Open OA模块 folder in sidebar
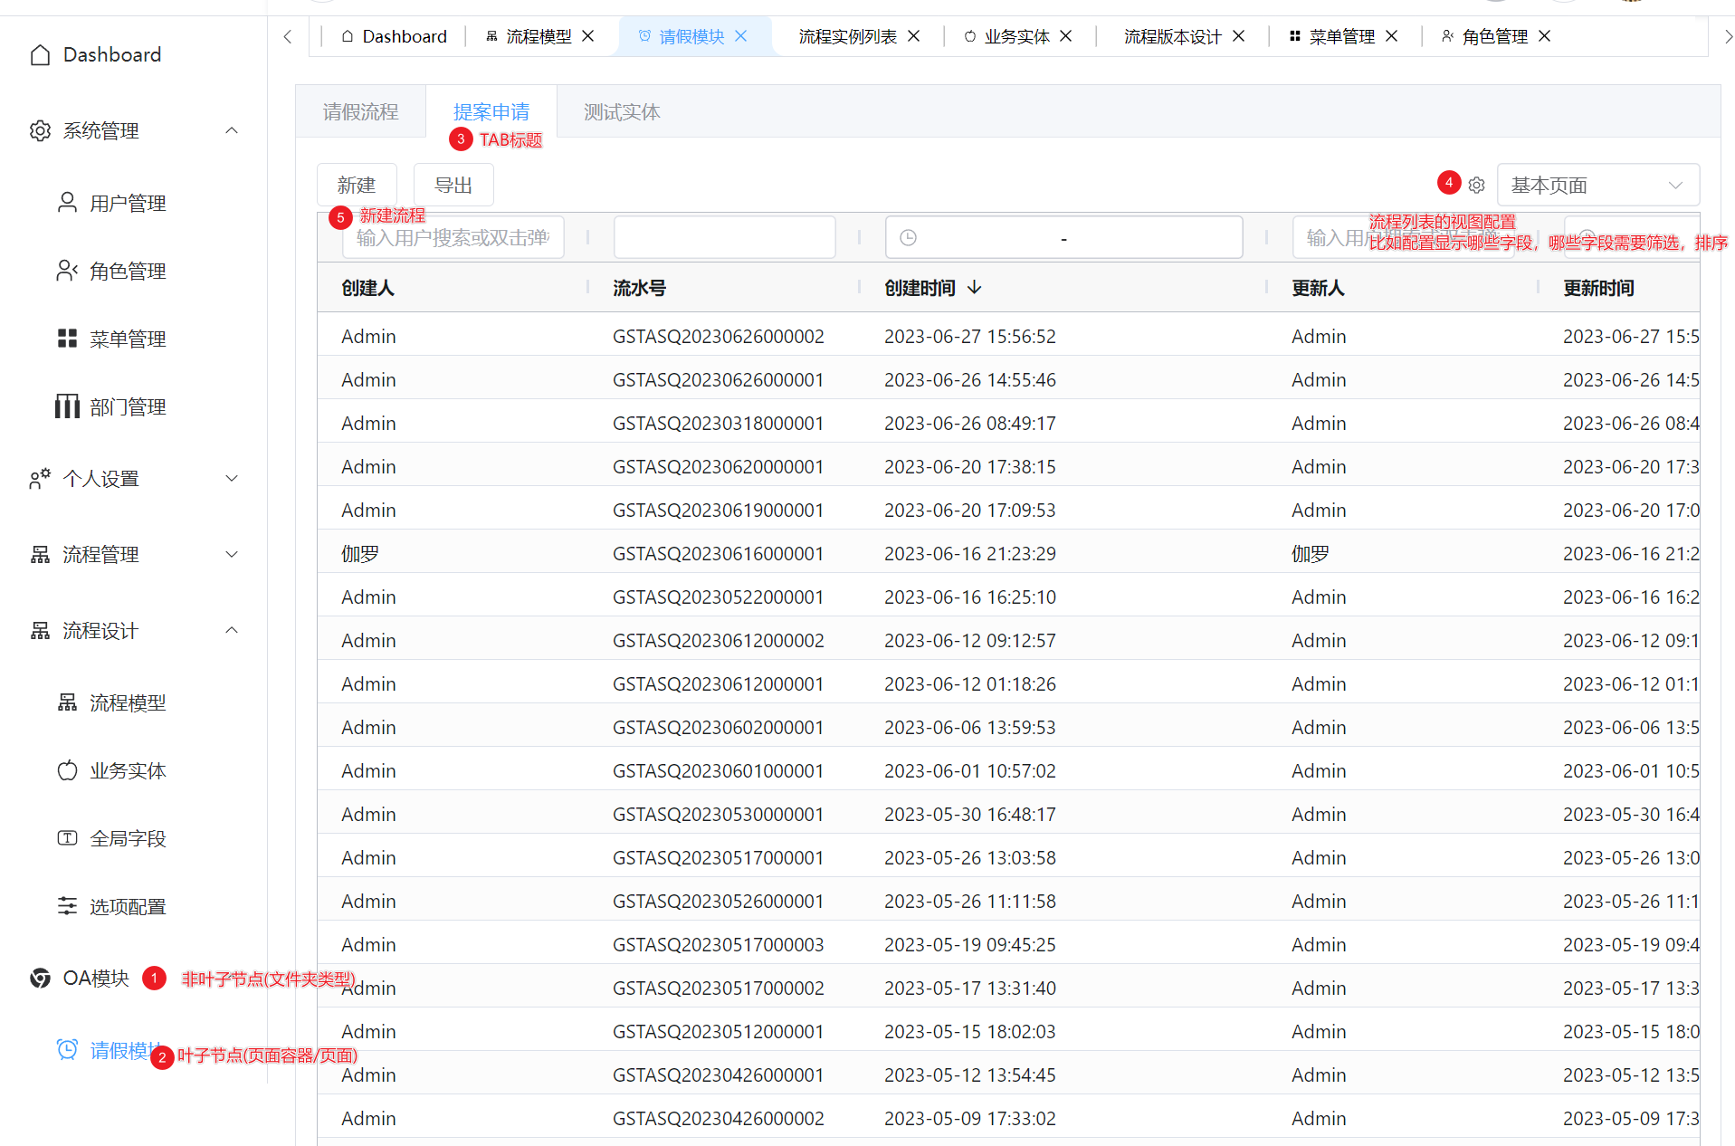The height and width of the screenshot is (1146, 1735). point(96,979)
